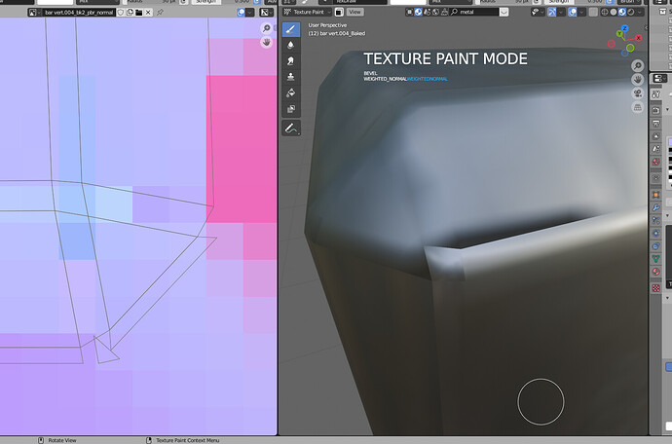Open image browse dropdown beside image name
The height and width of the screenshot is (444, 672).
pyautogui.click(x=35, y=13)
